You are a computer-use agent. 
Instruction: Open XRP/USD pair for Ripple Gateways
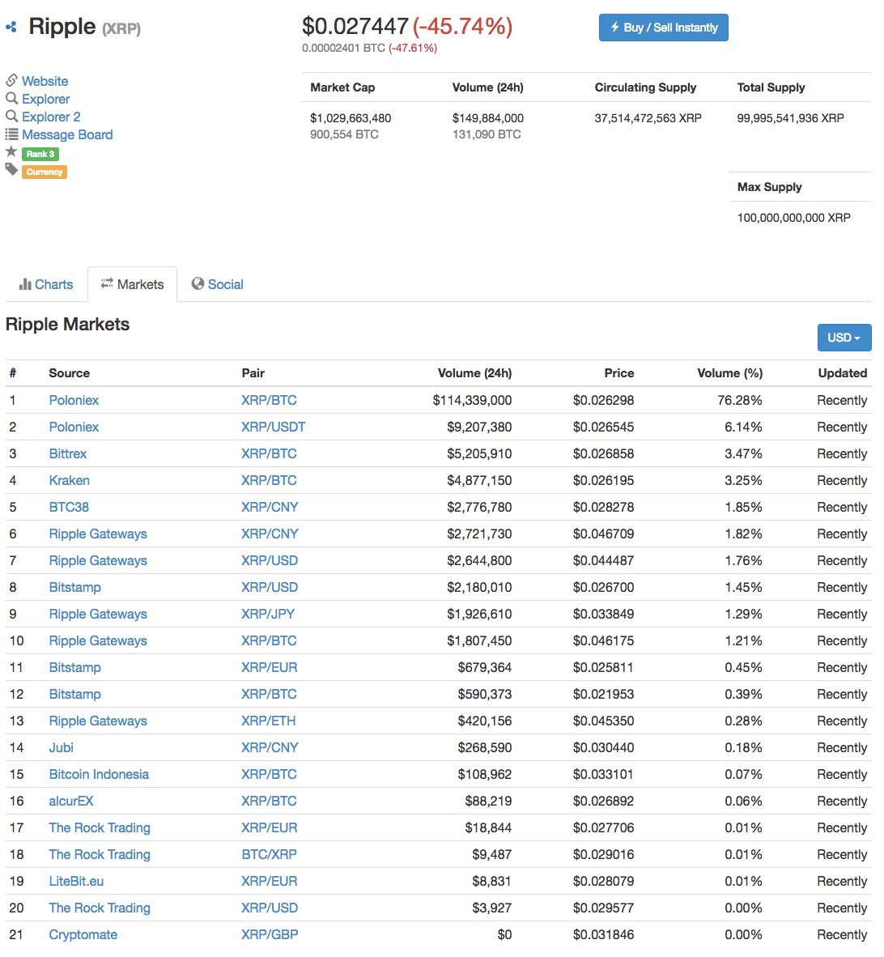[270, 561]
